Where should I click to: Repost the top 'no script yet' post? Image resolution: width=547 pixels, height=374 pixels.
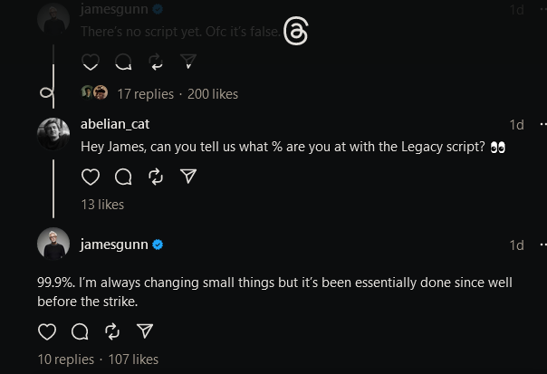156,62
